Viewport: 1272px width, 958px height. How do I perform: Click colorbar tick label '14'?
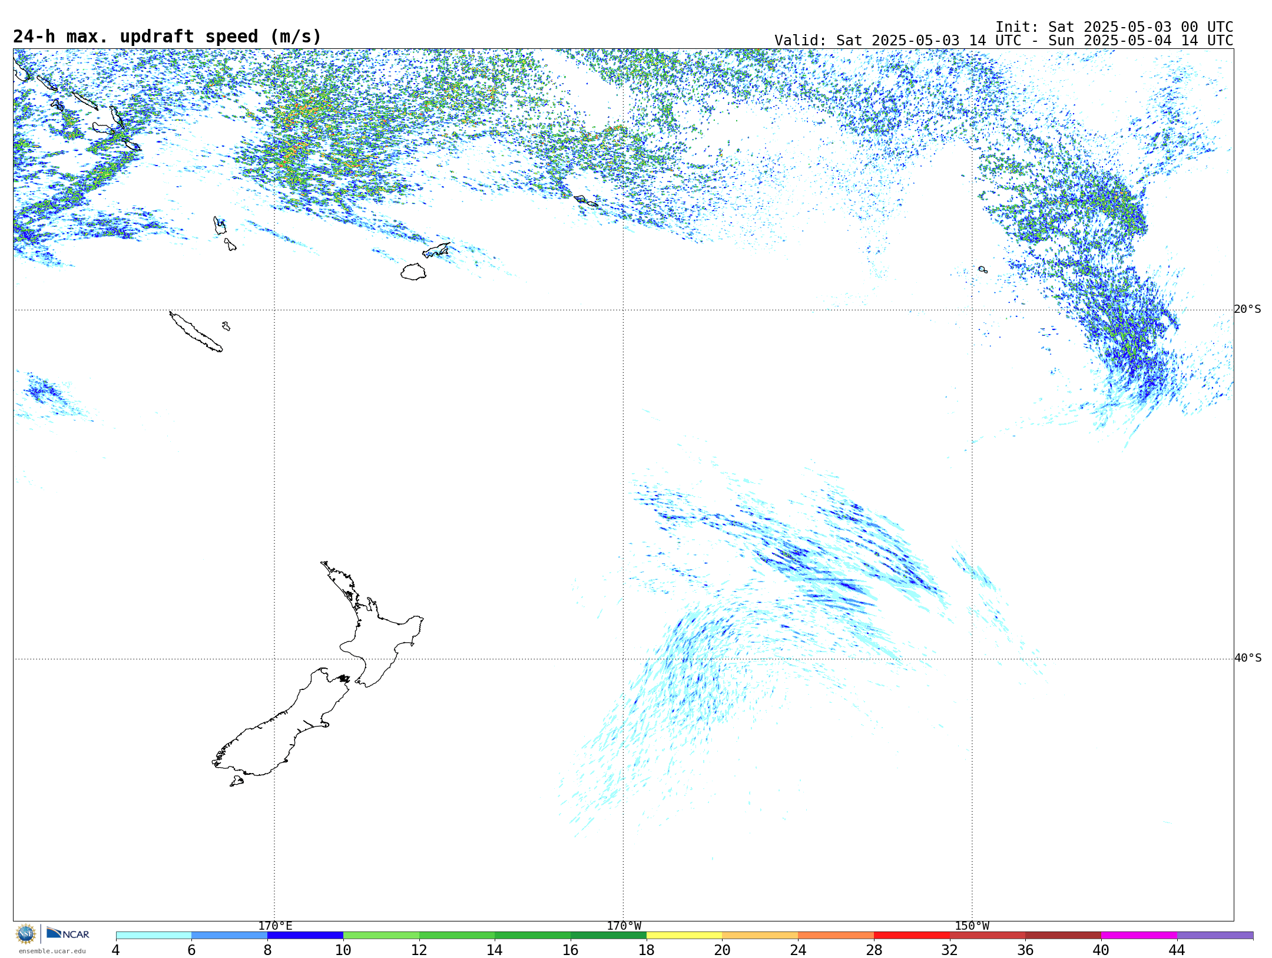pyautogui.click(x=495, y=950)
